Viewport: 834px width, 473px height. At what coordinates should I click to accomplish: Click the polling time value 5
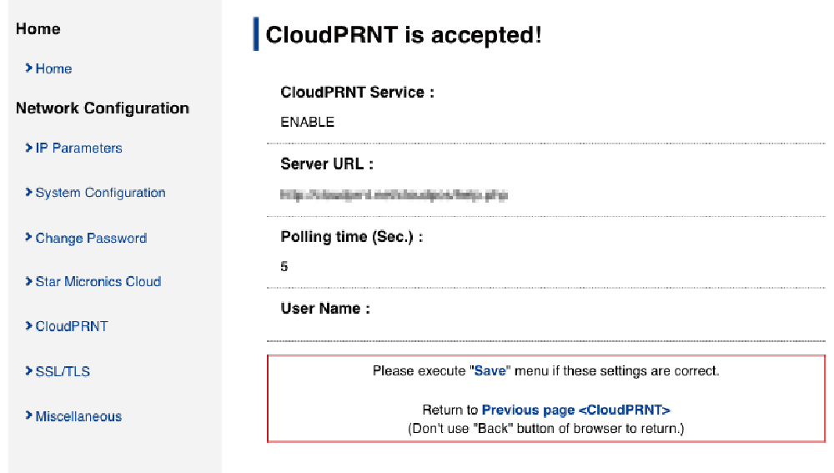pyautogui.click(x=284, y=267)
